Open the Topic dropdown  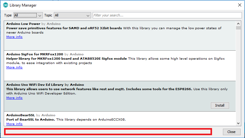point(72,15)
